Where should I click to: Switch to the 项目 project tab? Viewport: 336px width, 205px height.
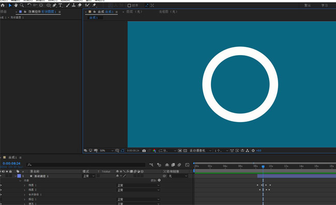(x=4, y=12)
